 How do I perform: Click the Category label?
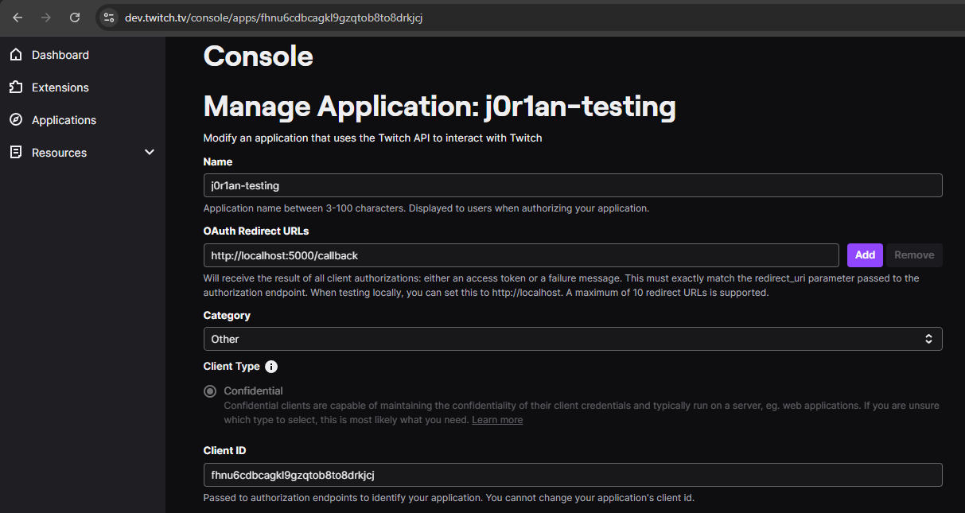coord(227,316)
